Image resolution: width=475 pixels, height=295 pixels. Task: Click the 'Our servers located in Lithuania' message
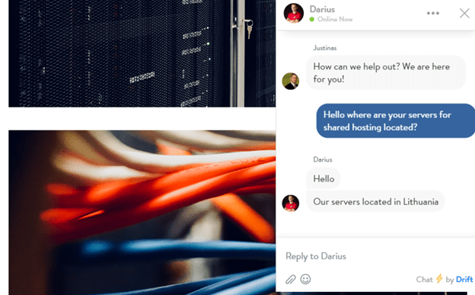pyautogui.click(x=375, y=201)
